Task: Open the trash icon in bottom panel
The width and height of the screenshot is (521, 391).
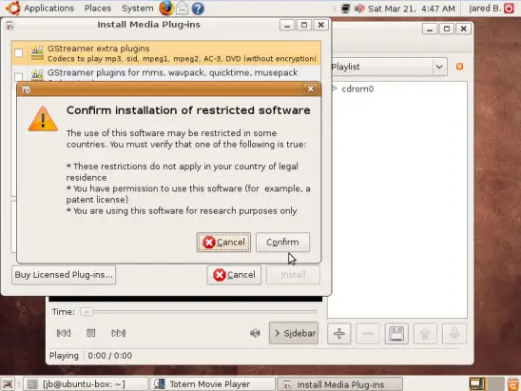Action: coord(513,384)
